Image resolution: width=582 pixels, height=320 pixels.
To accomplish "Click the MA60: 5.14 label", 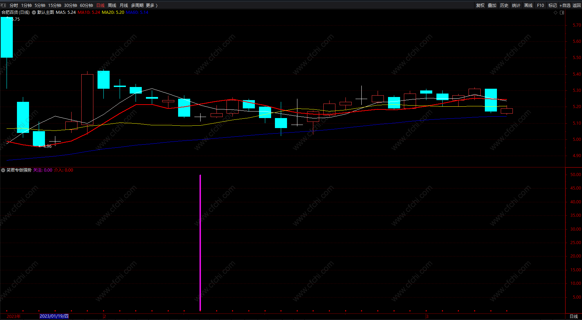I will [x=137, y=12].
